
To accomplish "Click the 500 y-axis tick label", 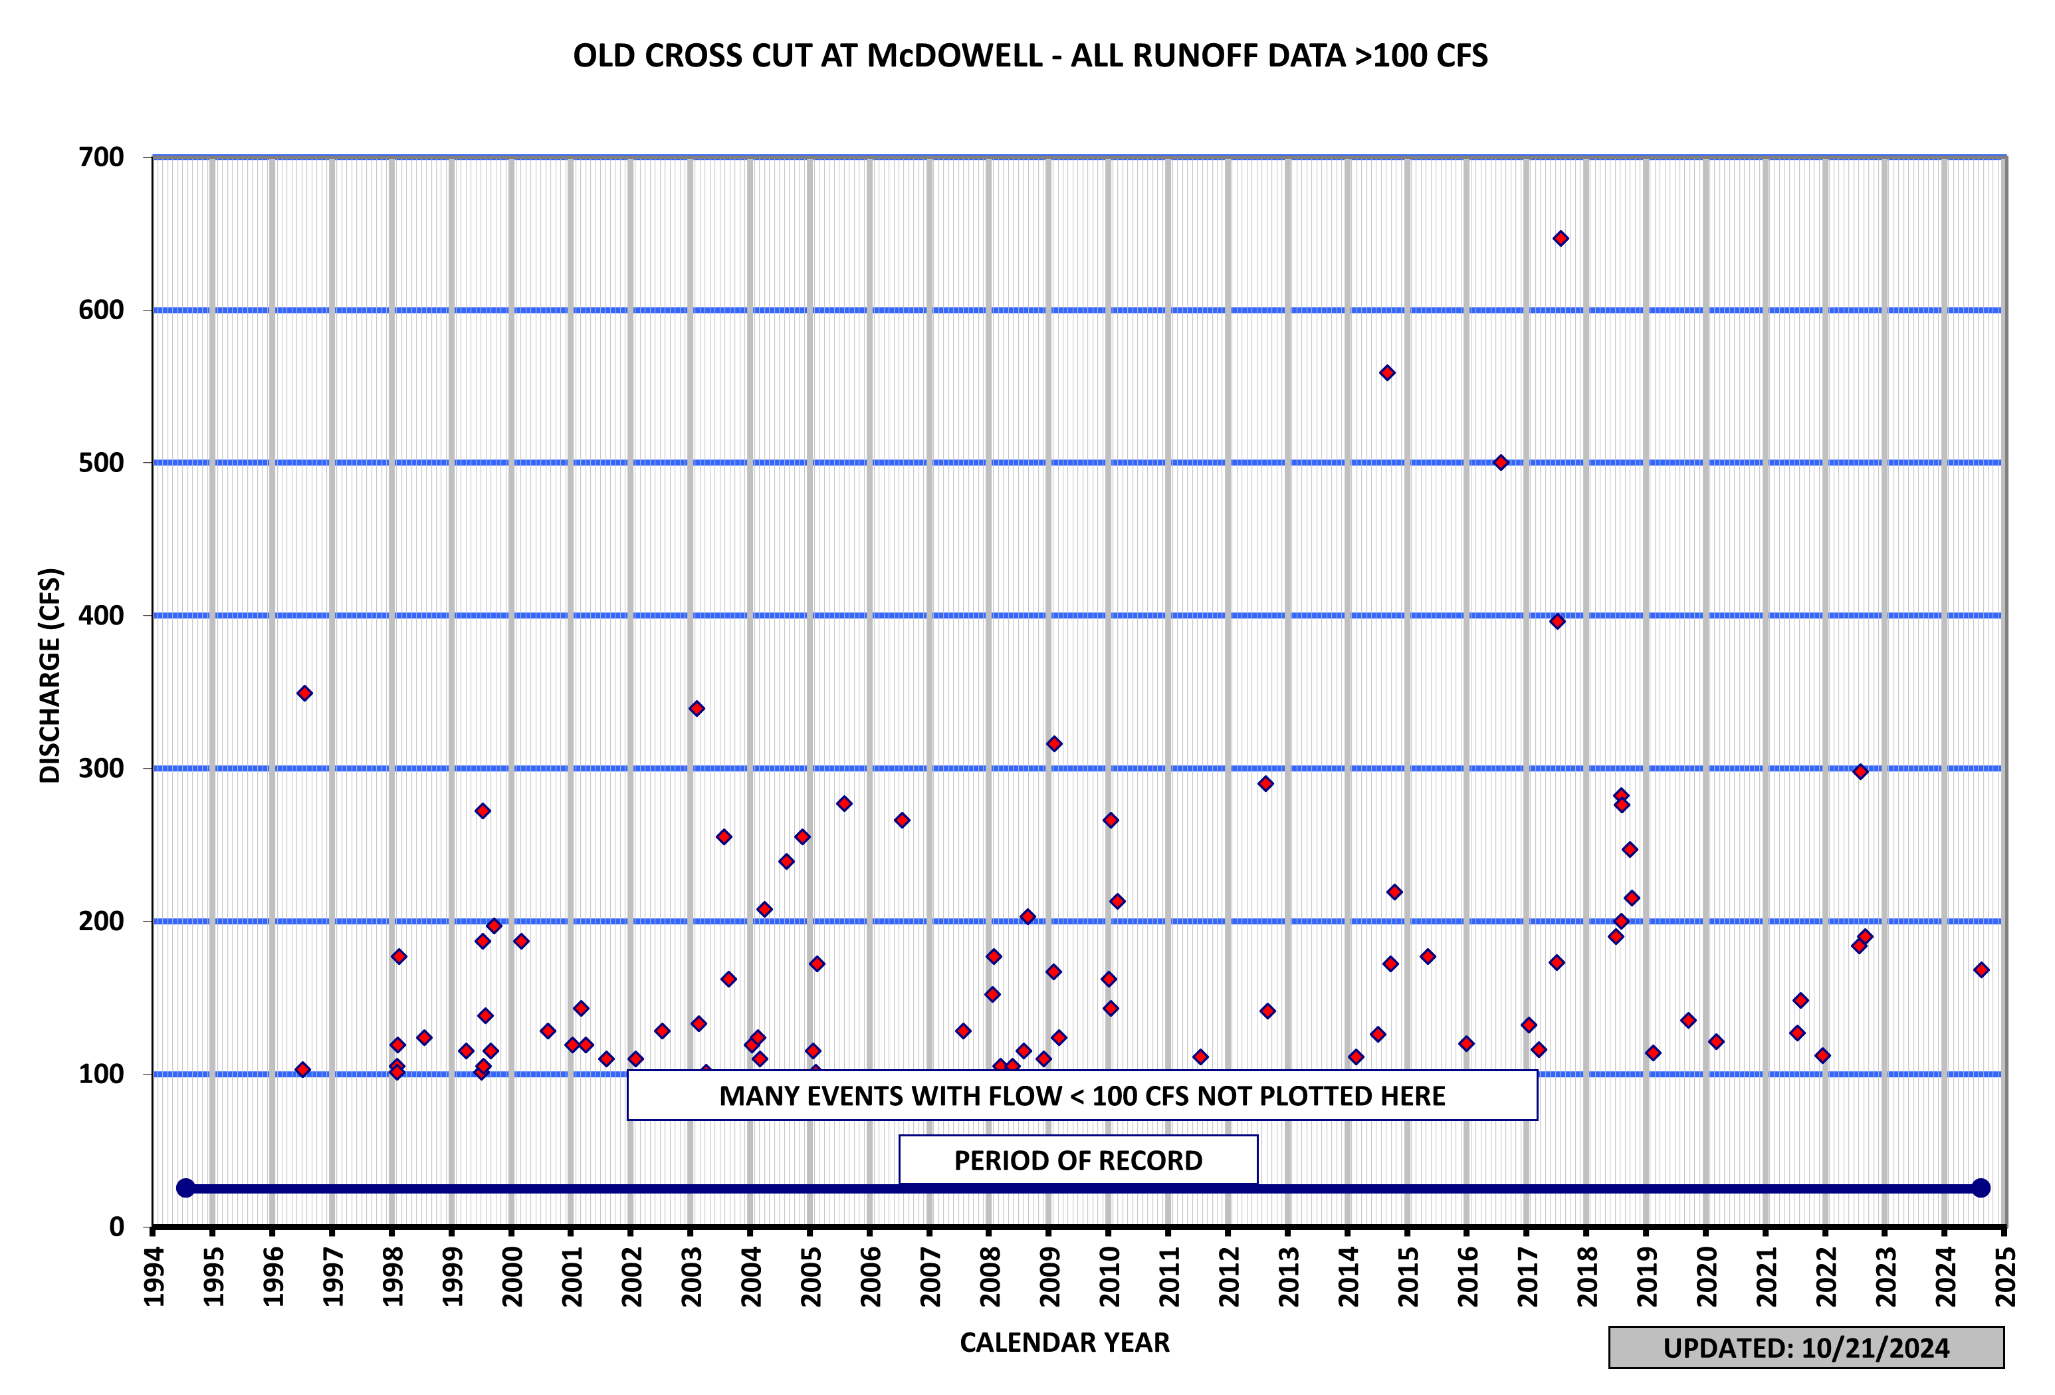I will point(102,463).
